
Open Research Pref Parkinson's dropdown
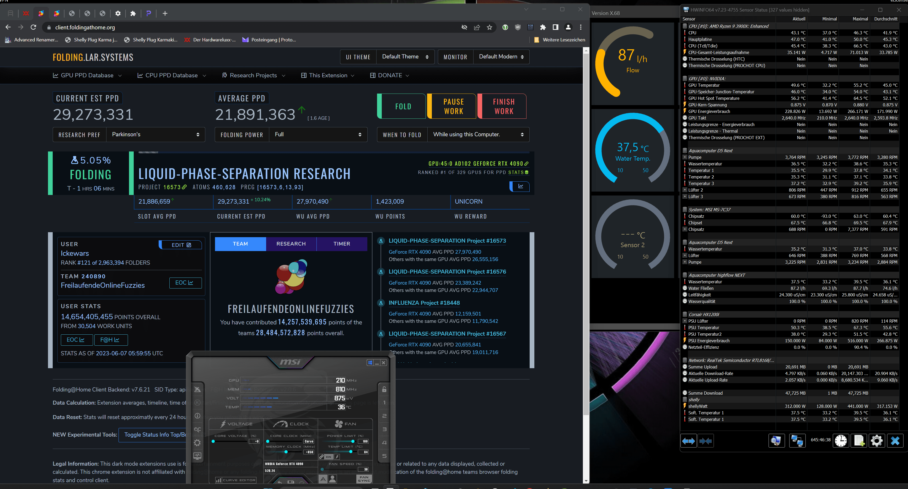click(x=155, y=135)
